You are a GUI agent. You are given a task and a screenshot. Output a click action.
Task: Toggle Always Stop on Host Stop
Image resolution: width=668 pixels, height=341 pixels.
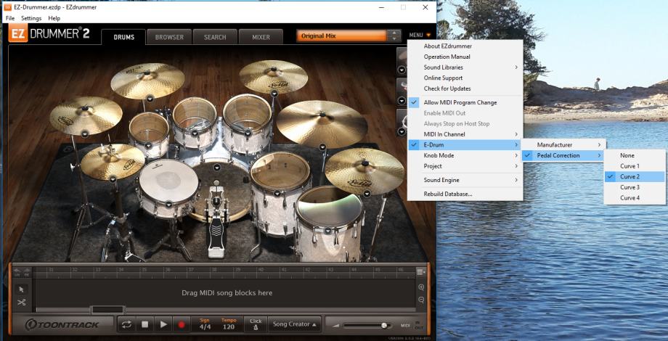click(x=465, y=124)
